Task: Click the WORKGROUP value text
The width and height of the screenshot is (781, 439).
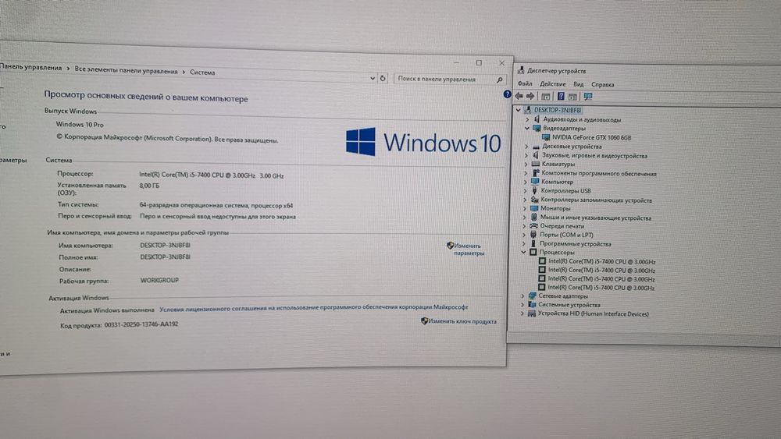Action: pos(159,281)
